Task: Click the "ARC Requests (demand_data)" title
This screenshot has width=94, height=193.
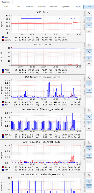Action: [42, 77]
